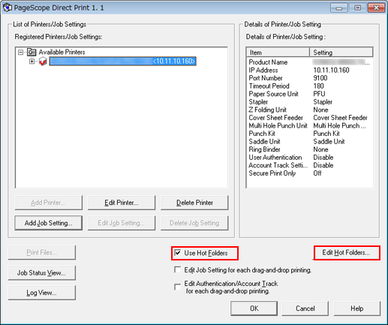The width and height of the screenshot is (388, 325).
Task: Select the IP Address row label
Action: (263, 70)
